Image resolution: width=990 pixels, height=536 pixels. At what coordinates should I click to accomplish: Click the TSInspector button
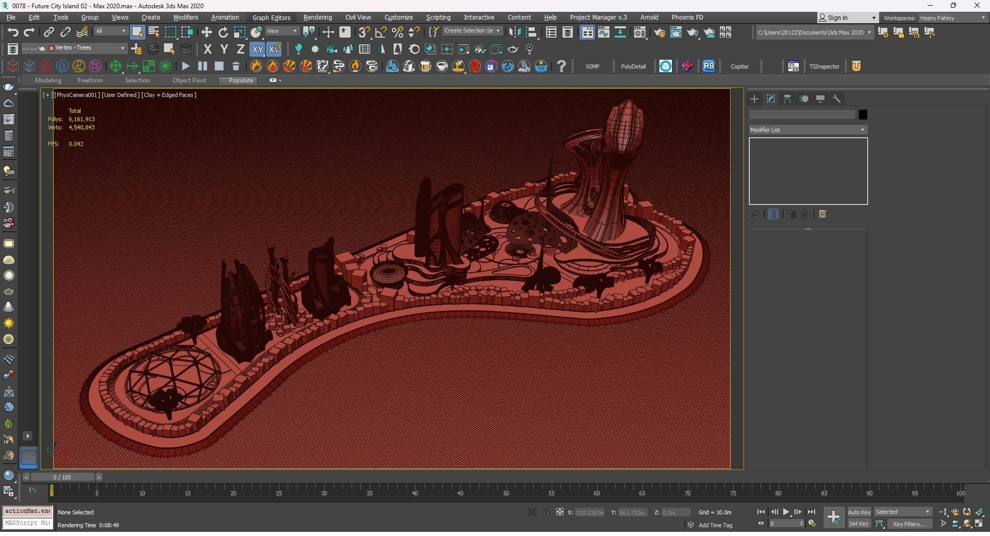tap(824, 66)
